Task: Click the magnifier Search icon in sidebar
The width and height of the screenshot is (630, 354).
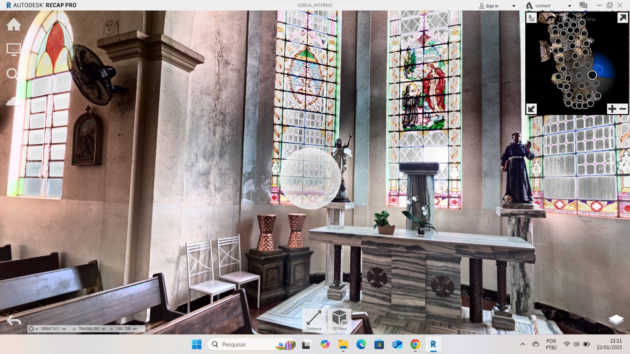Action: pos(13,74)
